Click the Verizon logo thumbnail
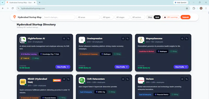 141,80
